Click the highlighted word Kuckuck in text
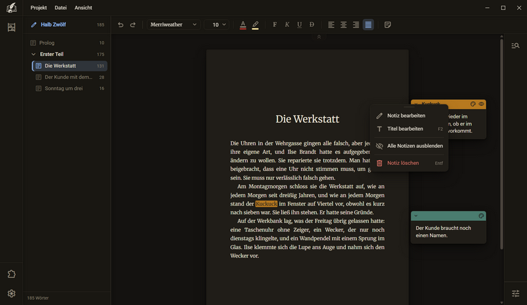The image size is (527, 305). [x=266, y=204]
